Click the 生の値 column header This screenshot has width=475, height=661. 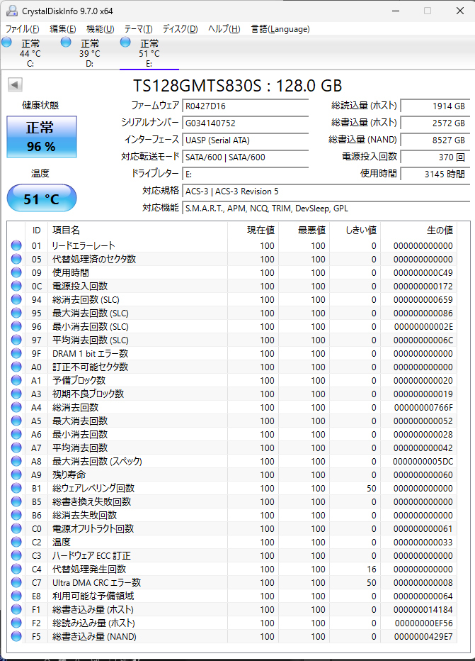[418, 230]
